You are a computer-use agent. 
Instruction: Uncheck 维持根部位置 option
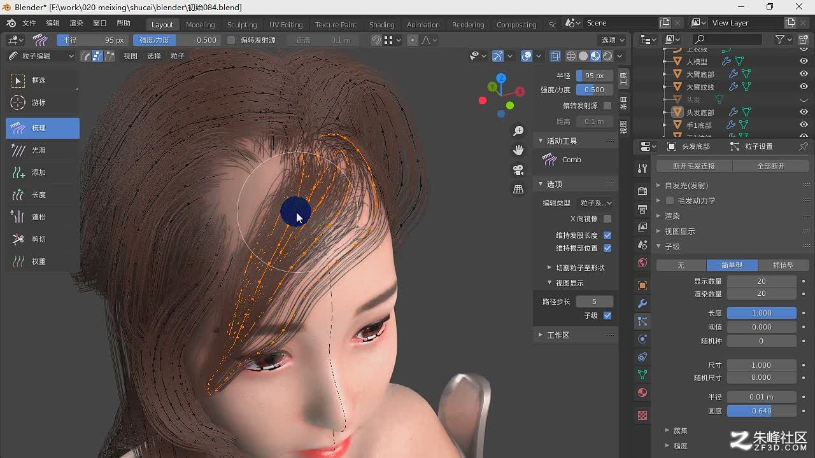(x=607, y=248)
